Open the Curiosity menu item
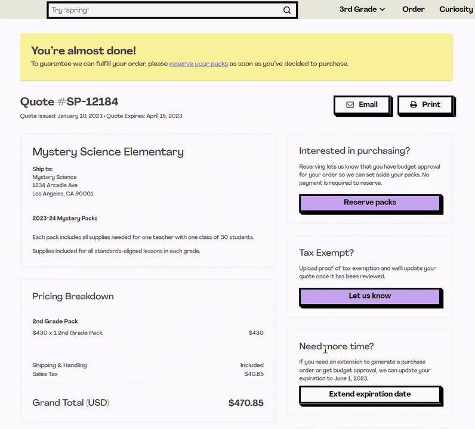Image resolution: width=475 pixels, height=429 pixels. pyautogui.click(x=457, y=10)
